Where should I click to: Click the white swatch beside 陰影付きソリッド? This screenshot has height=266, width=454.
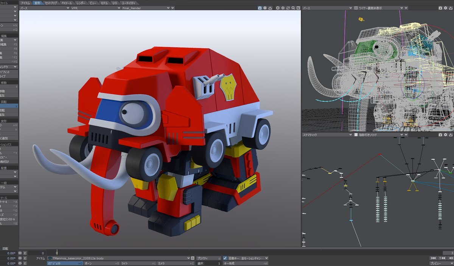(x=356, y=135)
